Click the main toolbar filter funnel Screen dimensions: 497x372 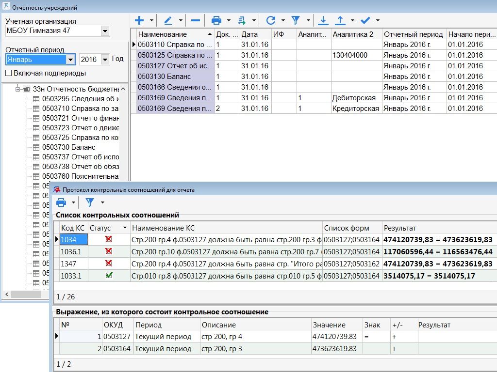[x=296, y=20]
